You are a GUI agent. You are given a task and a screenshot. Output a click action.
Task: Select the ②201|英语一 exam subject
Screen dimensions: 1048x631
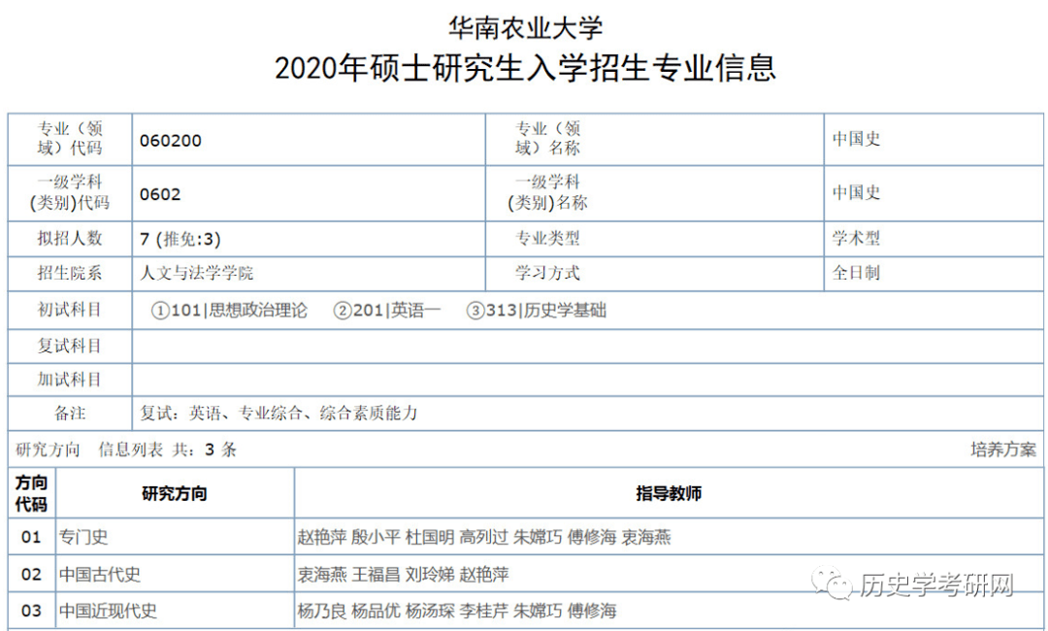(x=387, y=310)
